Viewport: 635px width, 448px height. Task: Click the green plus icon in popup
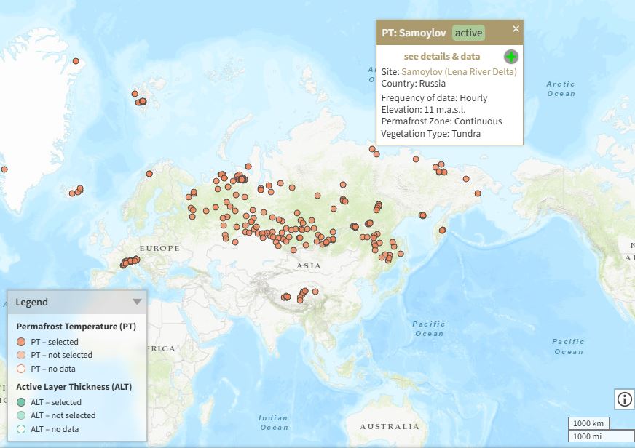511,57
